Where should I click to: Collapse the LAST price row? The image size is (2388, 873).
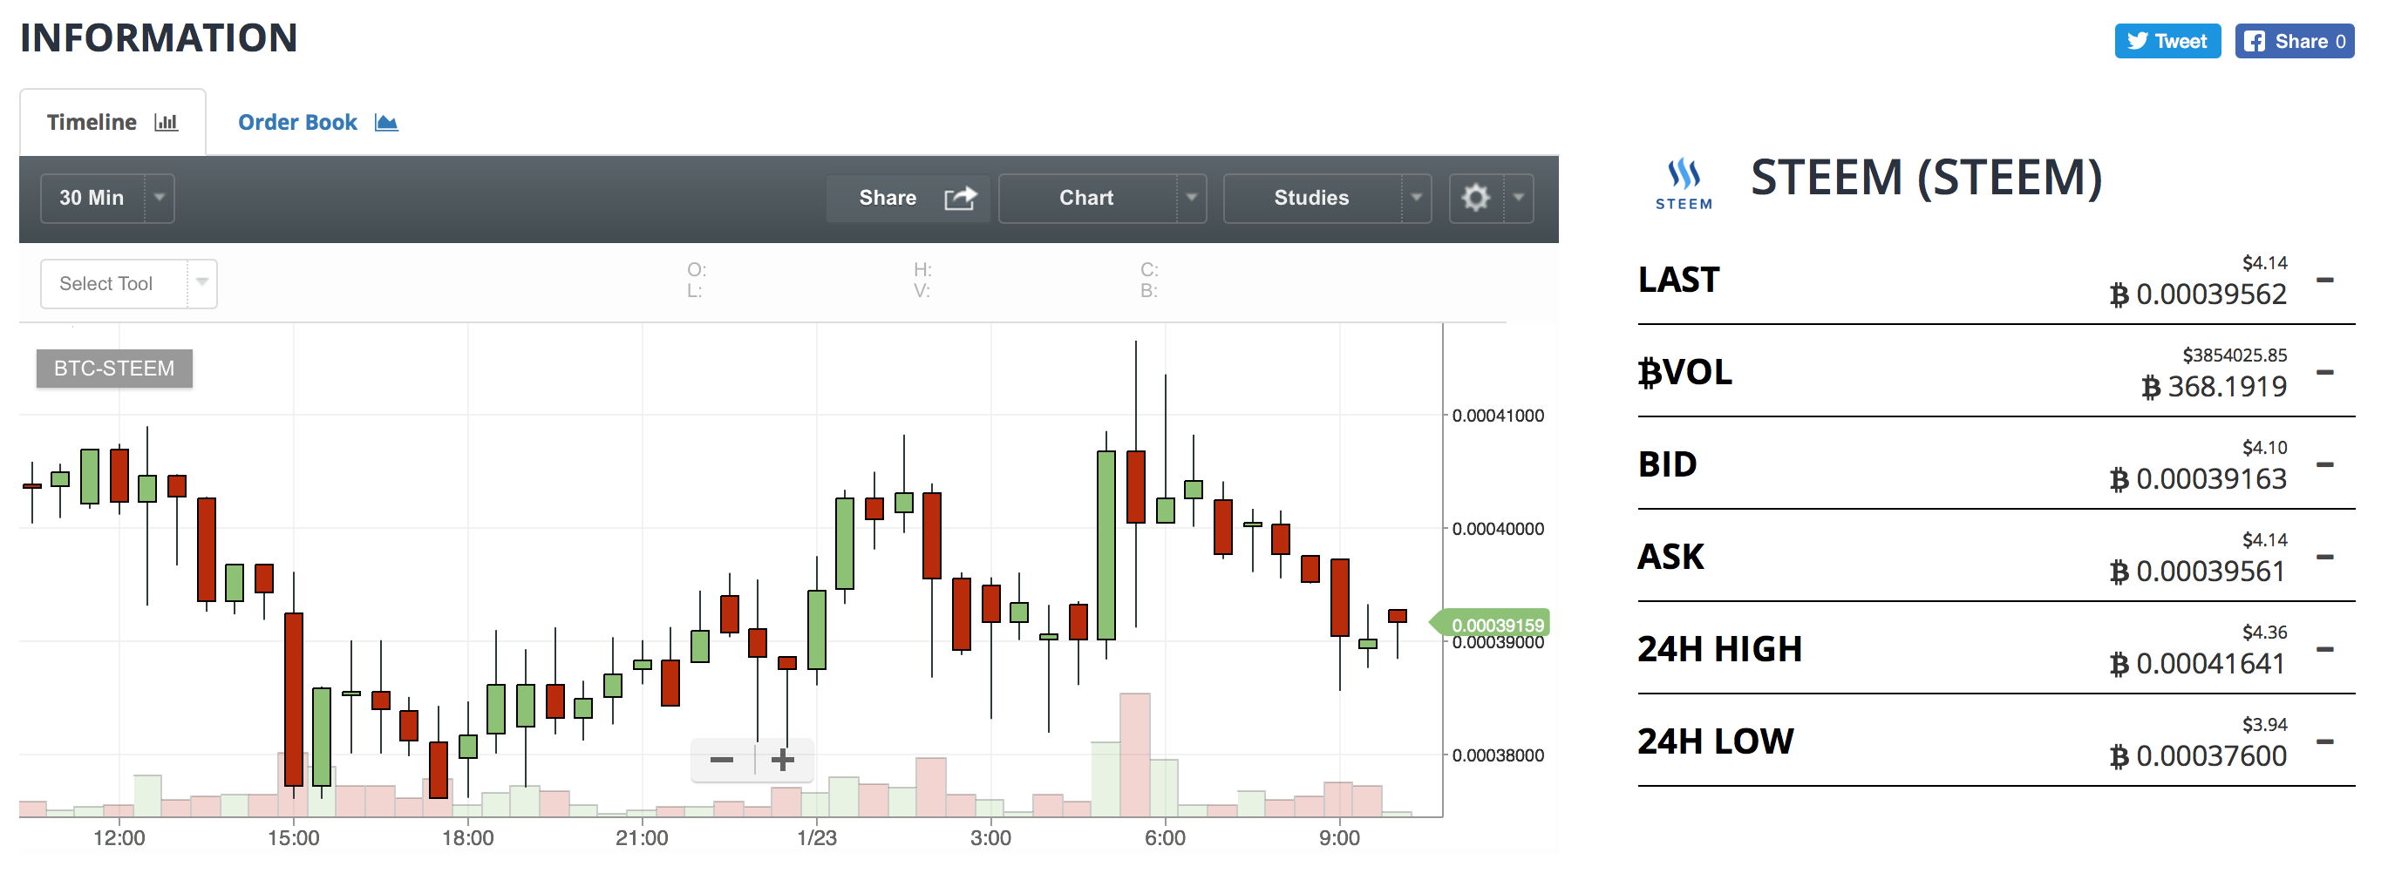(2325, 279)
